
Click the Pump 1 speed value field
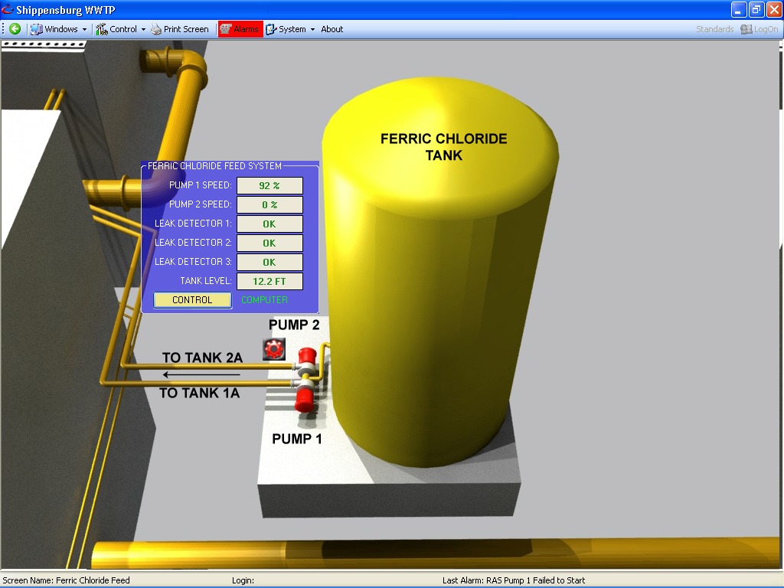click(x=269, y=186)
